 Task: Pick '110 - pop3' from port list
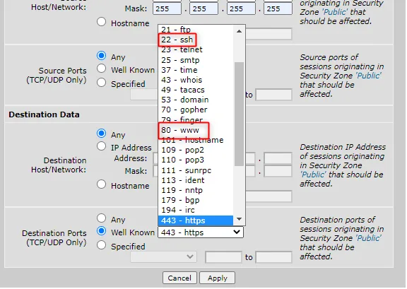coord(196,160)
